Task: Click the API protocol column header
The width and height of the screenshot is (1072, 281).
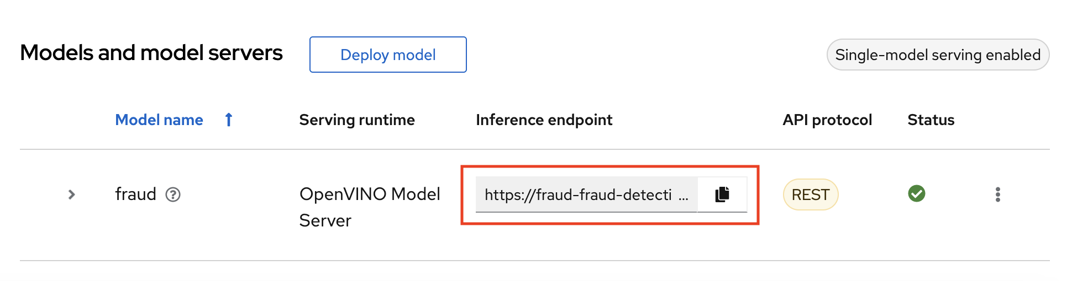Action: pyautogui.click(x=827, y=120)
